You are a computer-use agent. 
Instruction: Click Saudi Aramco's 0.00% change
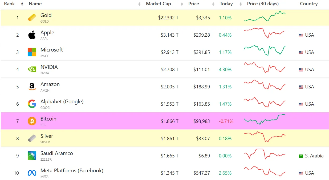pyautogui.click(x=225, y=156)
